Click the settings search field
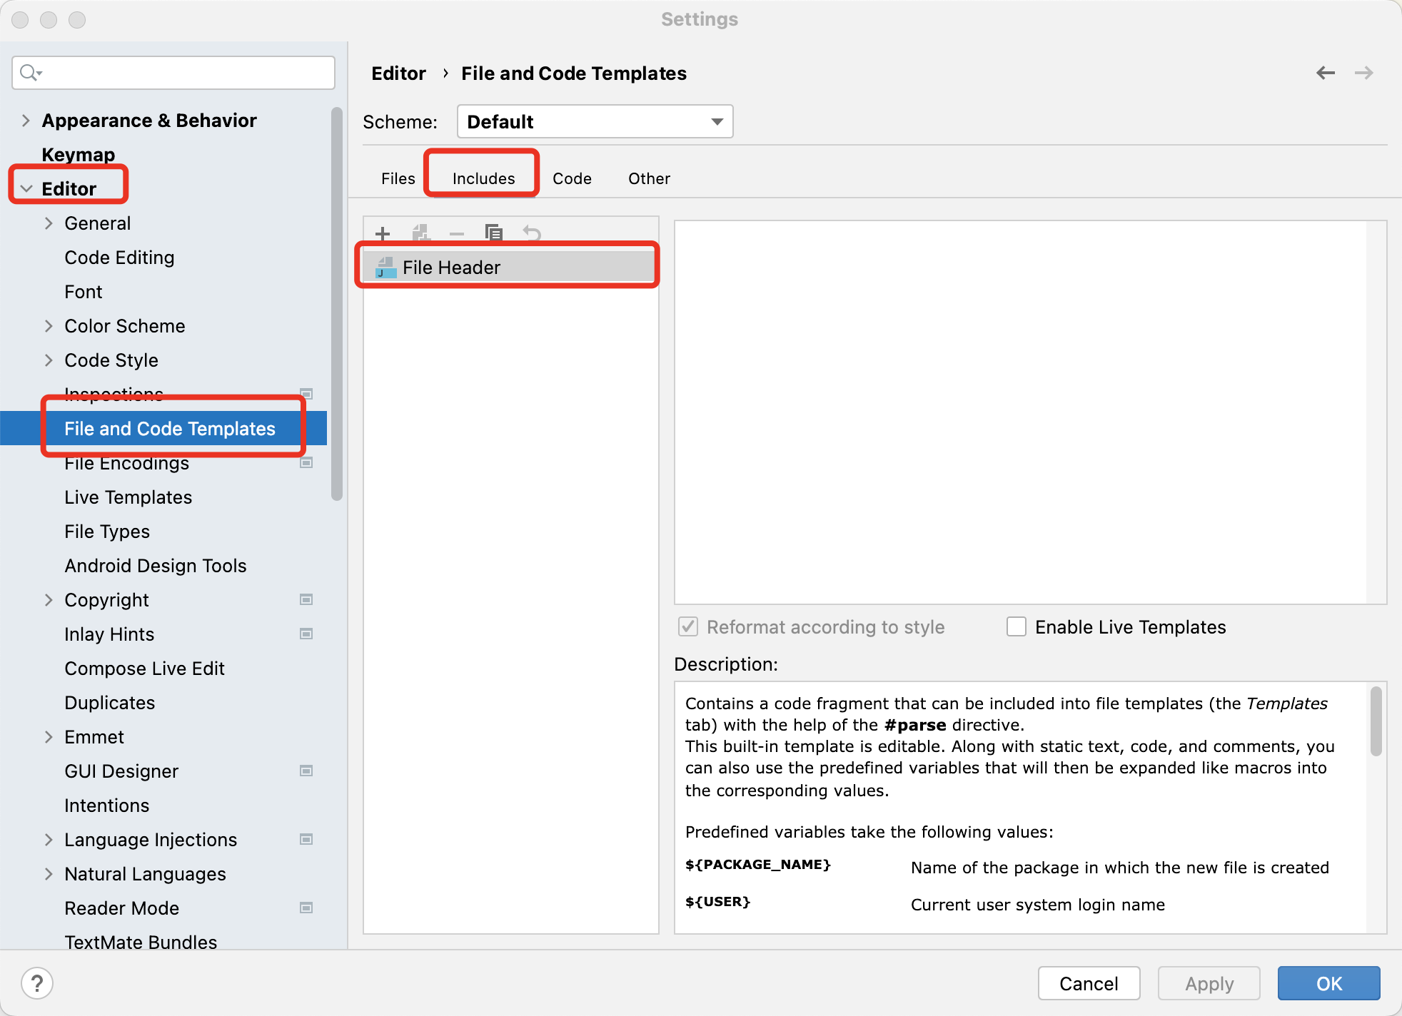Viewport: 1402px width, 1016px height. point(173,73)
